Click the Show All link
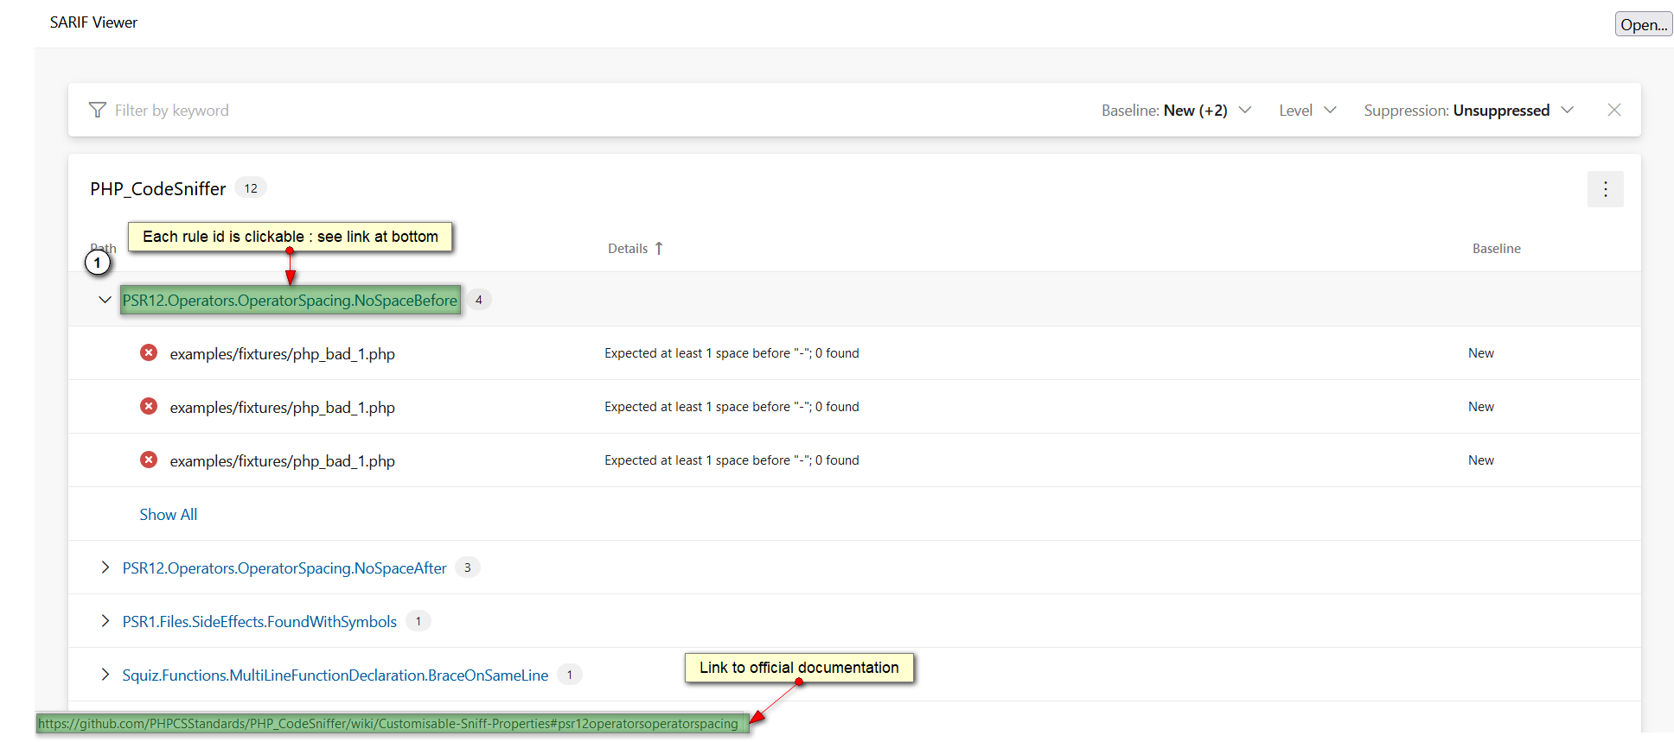 click(169, 515)
